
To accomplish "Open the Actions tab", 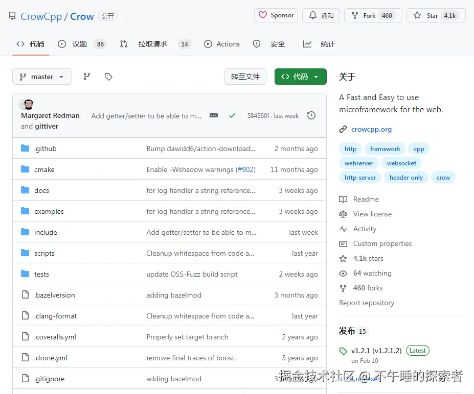I will (x=222, y=44).
